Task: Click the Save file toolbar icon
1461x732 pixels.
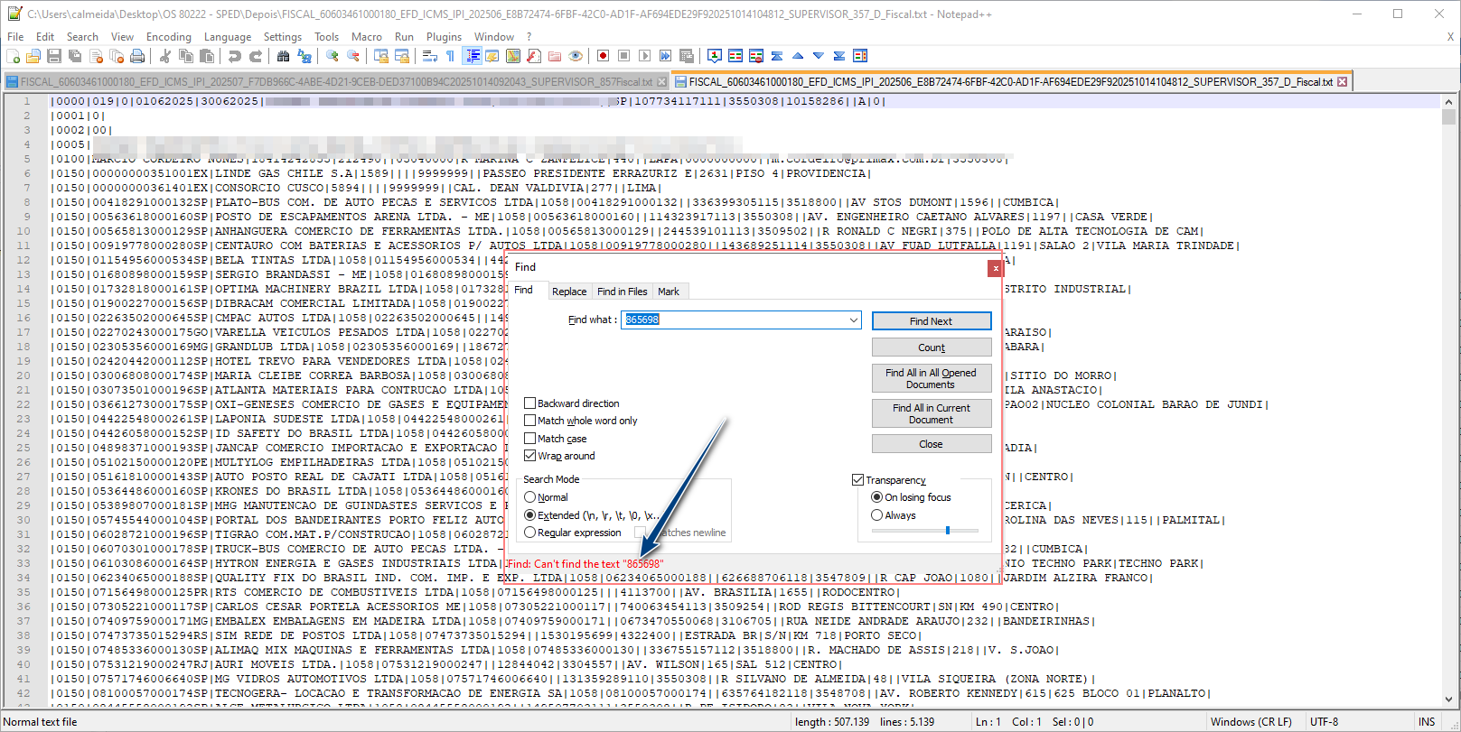Action: coord(54,56)
